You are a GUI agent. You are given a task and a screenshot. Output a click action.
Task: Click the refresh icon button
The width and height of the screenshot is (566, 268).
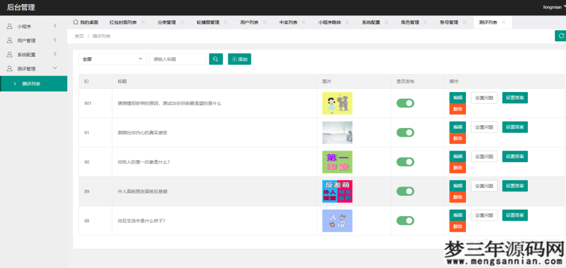point(560,36)
